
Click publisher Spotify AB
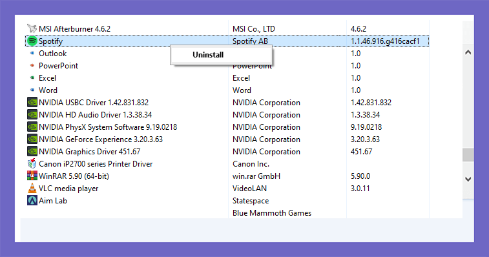point(250,41)
